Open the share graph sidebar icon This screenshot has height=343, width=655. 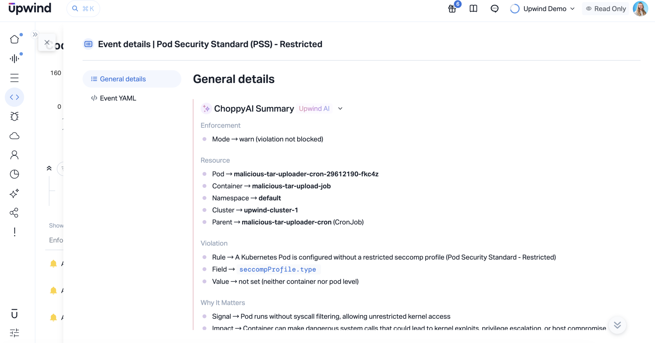pyautogui.click(x=14, y=213)
